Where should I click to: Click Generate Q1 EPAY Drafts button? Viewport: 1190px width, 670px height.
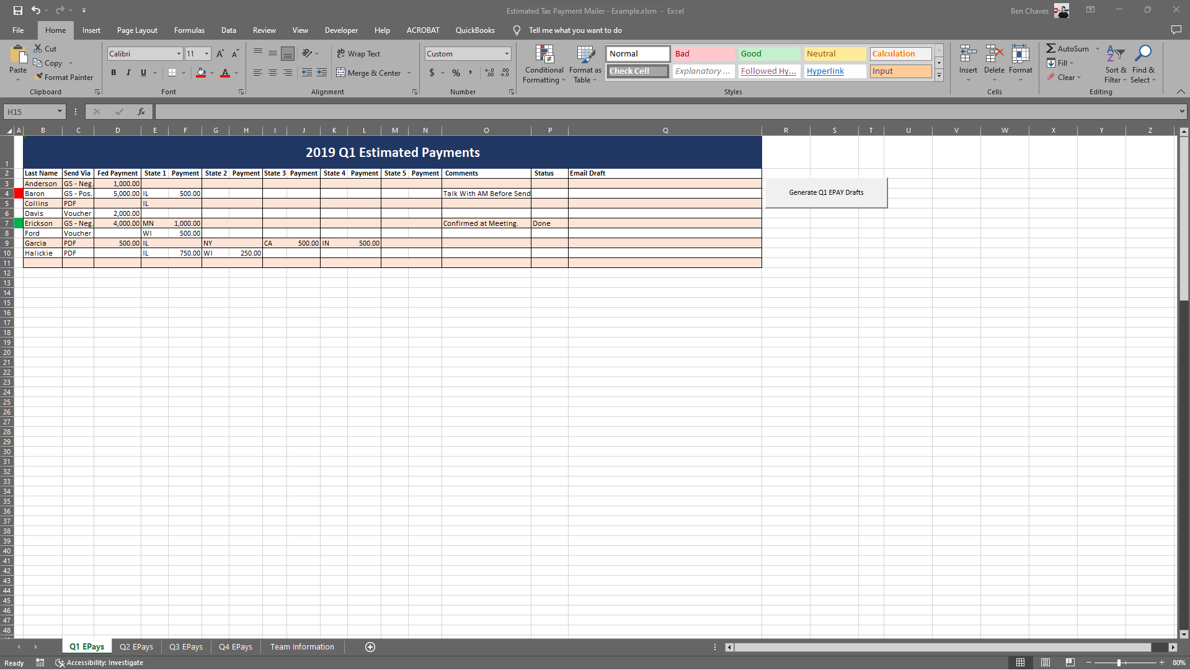pos(825,192)
